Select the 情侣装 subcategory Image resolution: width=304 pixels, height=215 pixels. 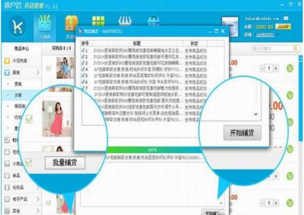pyautogui.click(x=20, y=106)
